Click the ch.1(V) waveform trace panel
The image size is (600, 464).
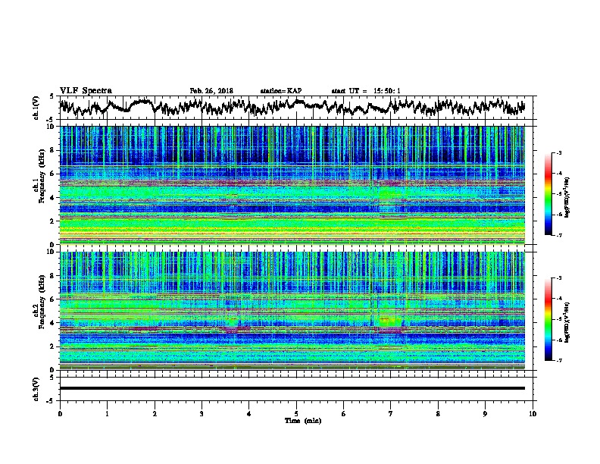pyautogui.click(x=298, y=108)
